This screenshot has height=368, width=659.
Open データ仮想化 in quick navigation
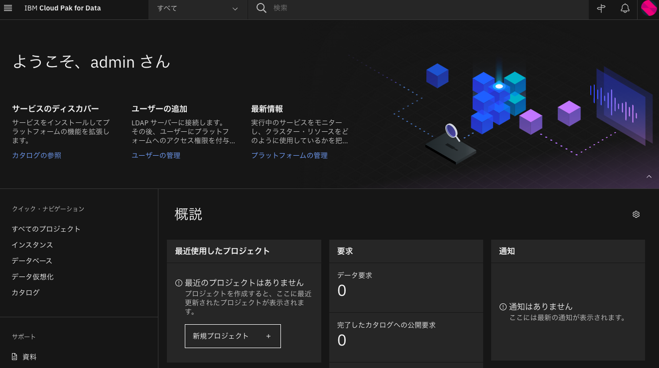(33, 277)
